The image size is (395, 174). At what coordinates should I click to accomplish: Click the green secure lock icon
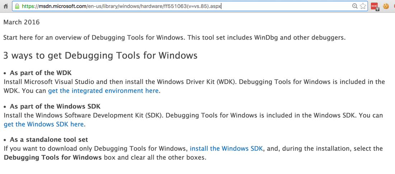tap(17, 6)
